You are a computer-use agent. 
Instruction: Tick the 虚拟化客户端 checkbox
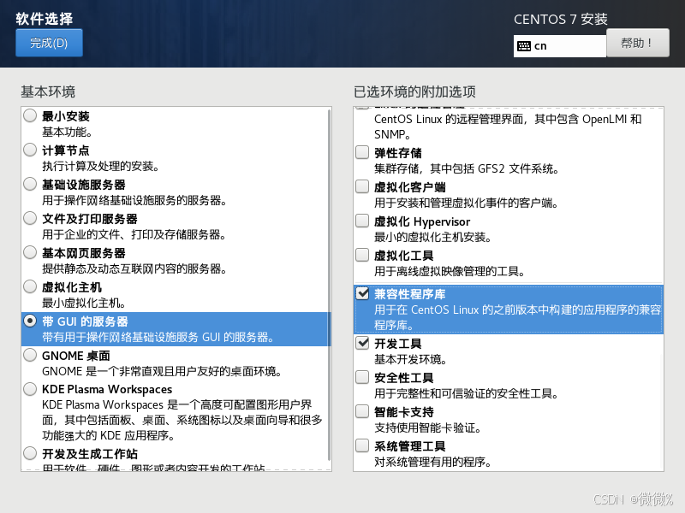362,186
